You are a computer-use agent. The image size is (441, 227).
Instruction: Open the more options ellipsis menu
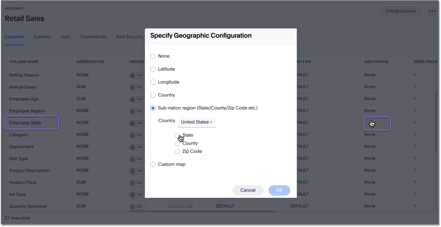(x=432, y=11)
